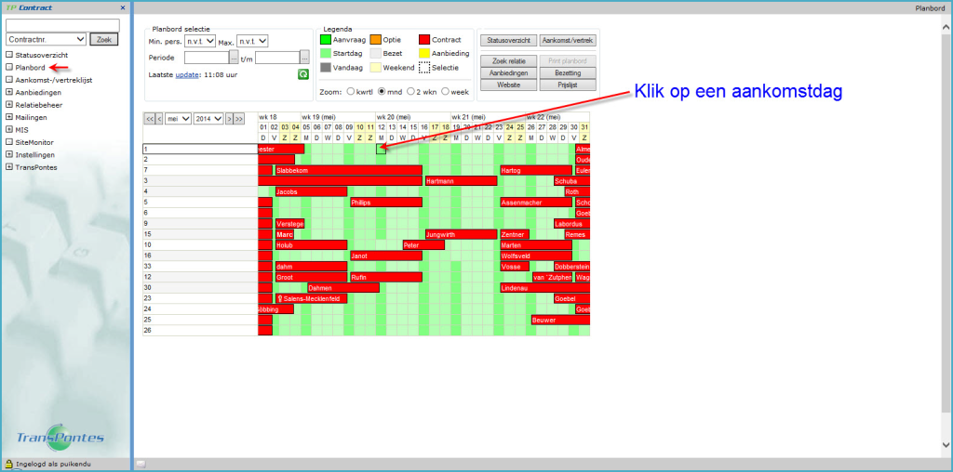Click the Bezetting button
Screen dimensions: 953x472
(567, 72)
